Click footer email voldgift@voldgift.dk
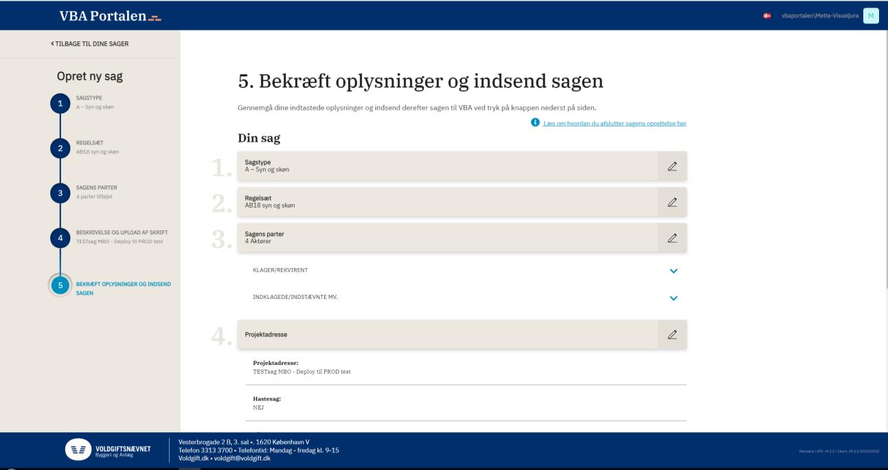The image size is (888, 470). 240,458
